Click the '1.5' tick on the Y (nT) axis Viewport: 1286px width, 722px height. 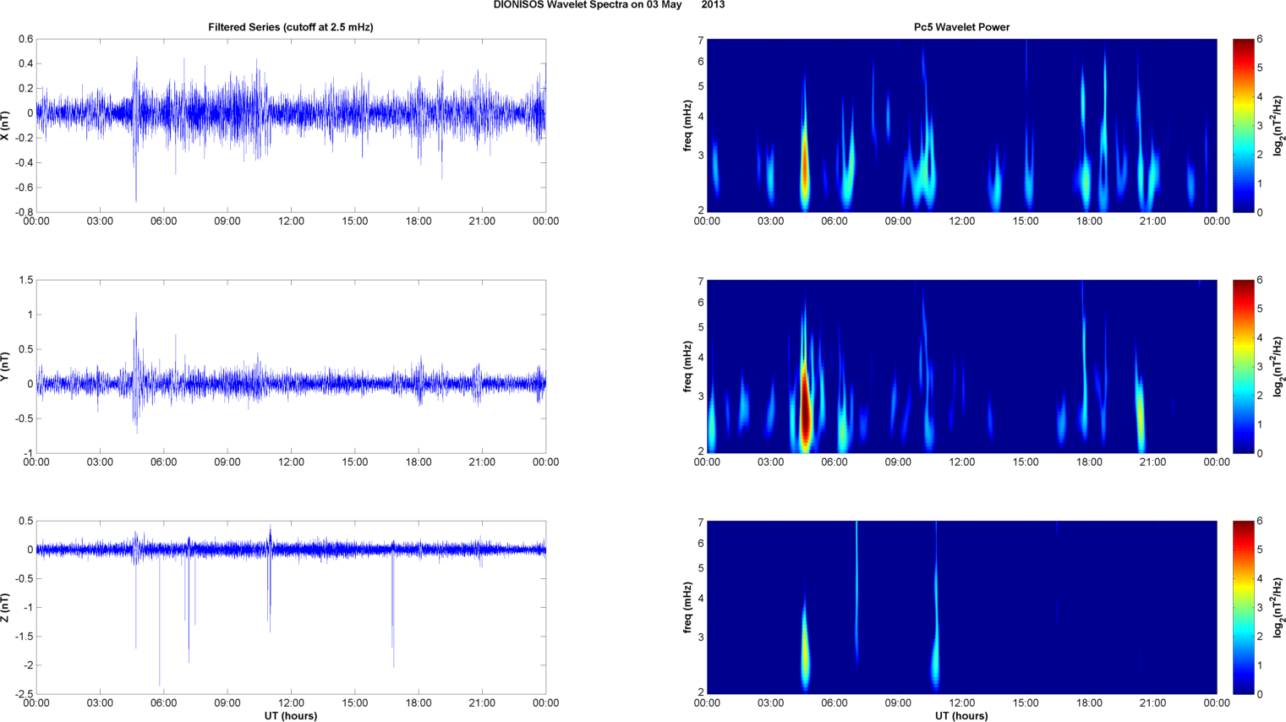26,280
